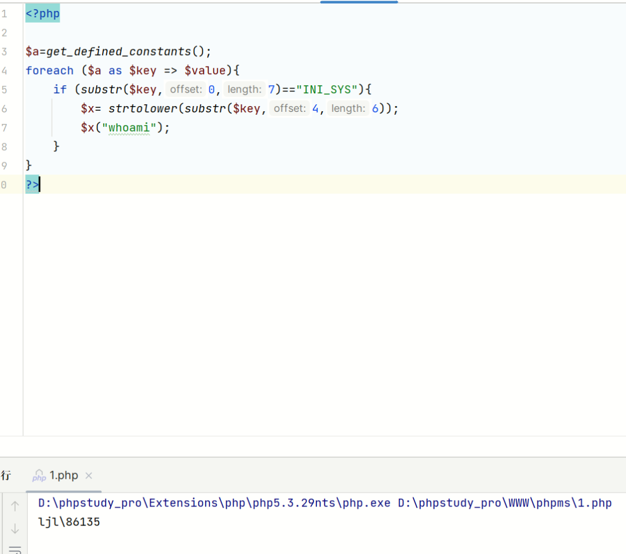Click the "INI_SYS" string on line 5
This screenshot has height=554, width=626.
pyautogui.click(x=325, y=89)
